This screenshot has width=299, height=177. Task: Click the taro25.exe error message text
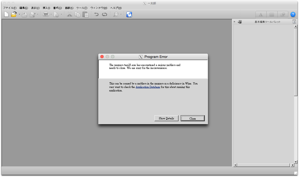[145, 67]
